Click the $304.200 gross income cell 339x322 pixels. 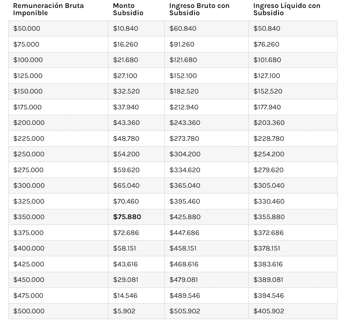(185, 154)
